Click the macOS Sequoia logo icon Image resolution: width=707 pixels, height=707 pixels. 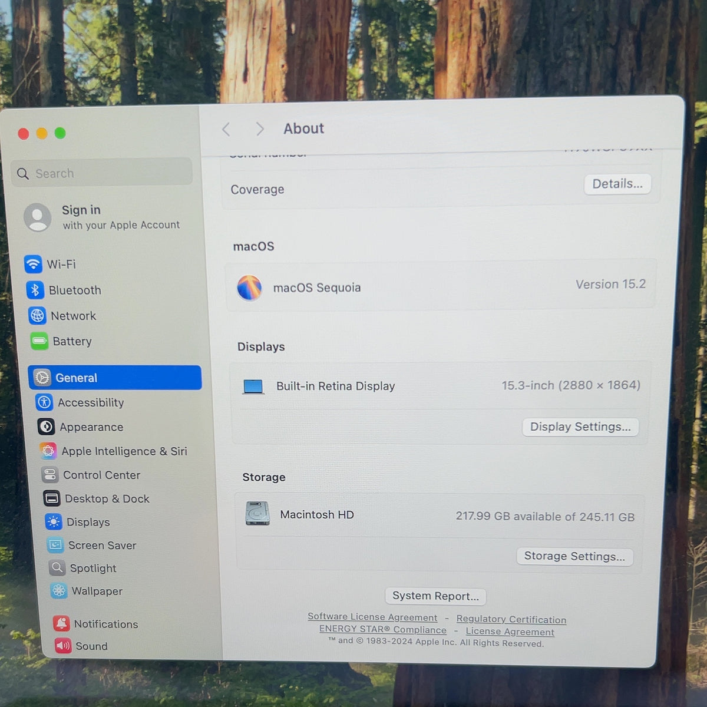(249, 288)
